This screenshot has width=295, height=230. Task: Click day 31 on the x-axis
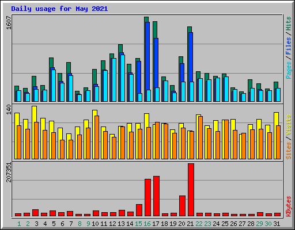277,224
